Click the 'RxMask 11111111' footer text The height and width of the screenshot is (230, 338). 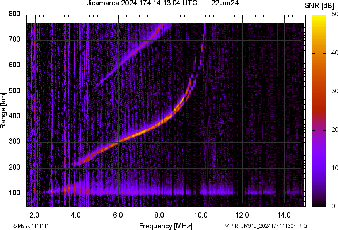[31, 226]
